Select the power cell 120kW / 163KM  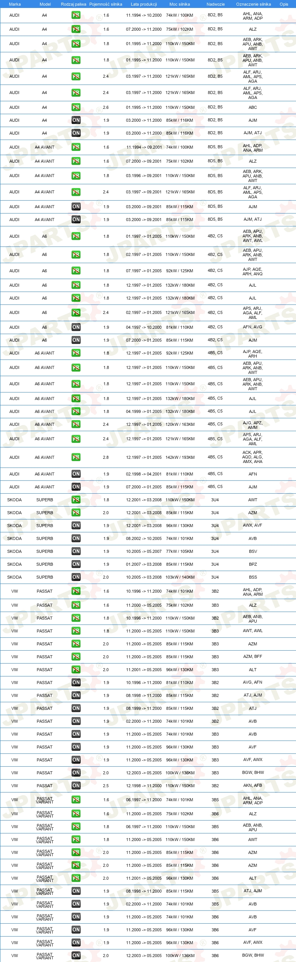pos(180,424)
